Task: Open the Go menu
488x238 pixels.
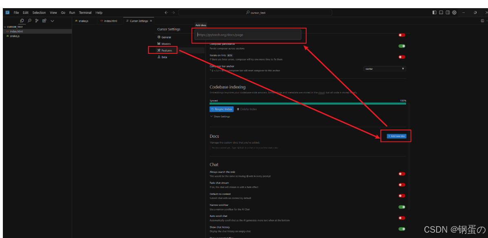Action: pyautogui.click(x=63, y=13)
